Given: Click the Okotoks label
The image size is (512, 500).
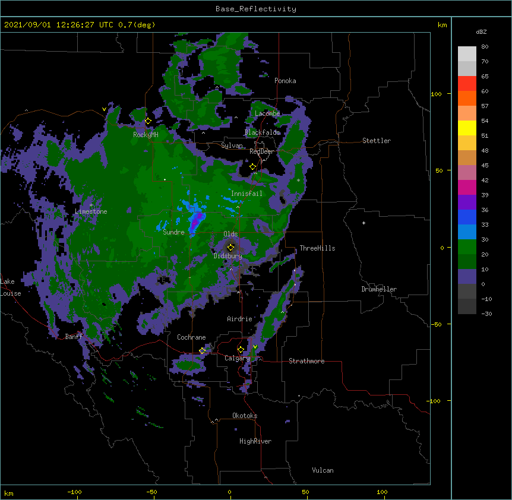Looking at the screenshot, I should 245,416.
